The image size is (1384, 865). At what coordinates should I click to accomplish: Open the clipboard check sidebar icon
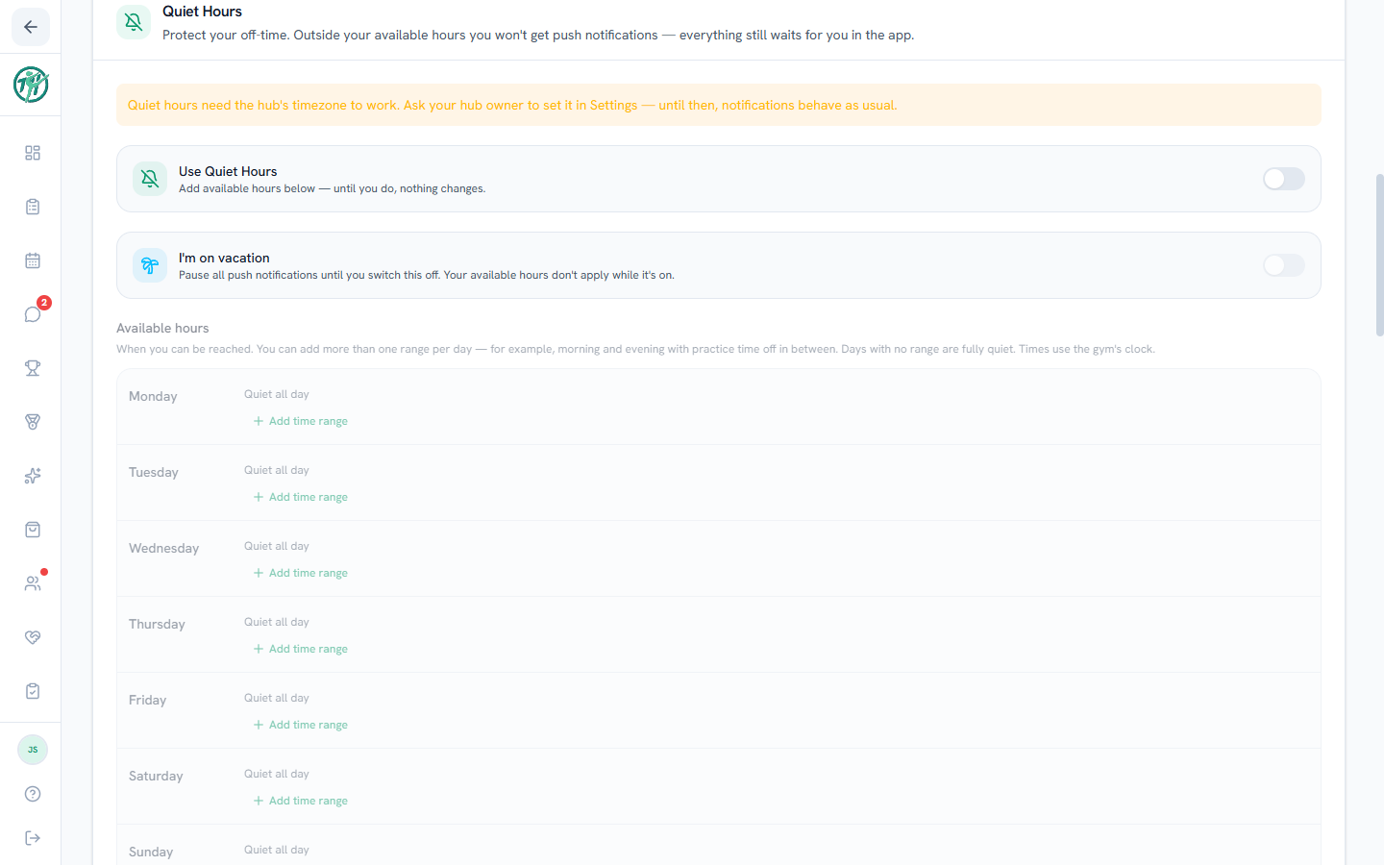pos(33,691)
